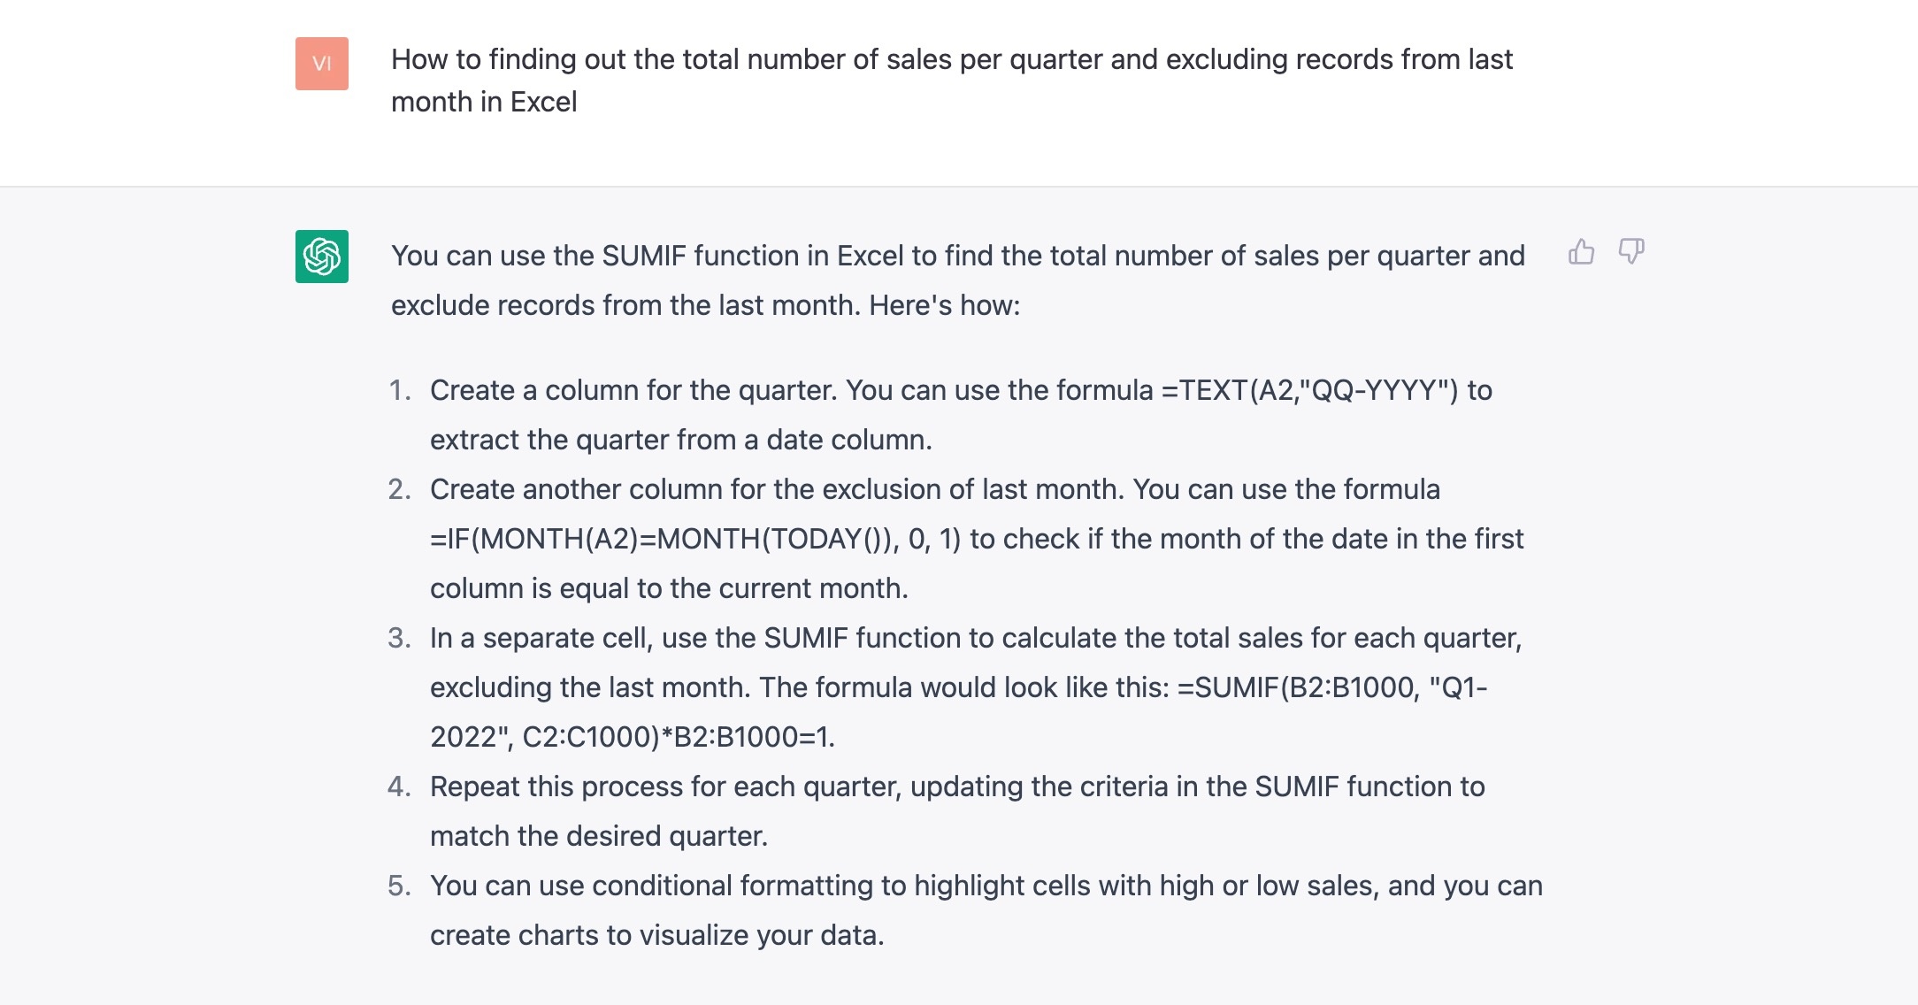Click the green ChatGPT logo avatar
The height and width of the screenshot is (1005, 1918).
click(322, 257)
